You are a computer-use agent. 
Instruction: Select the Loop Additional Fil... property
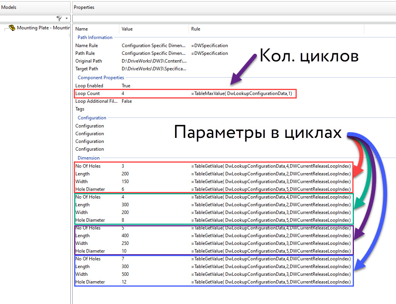[97, 101]
